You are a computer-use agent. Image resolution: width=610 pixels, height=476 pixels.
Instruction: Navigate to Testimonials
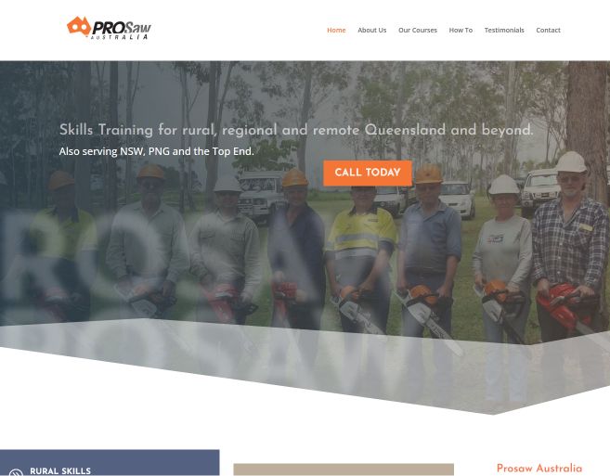click(x=504, y=30)
